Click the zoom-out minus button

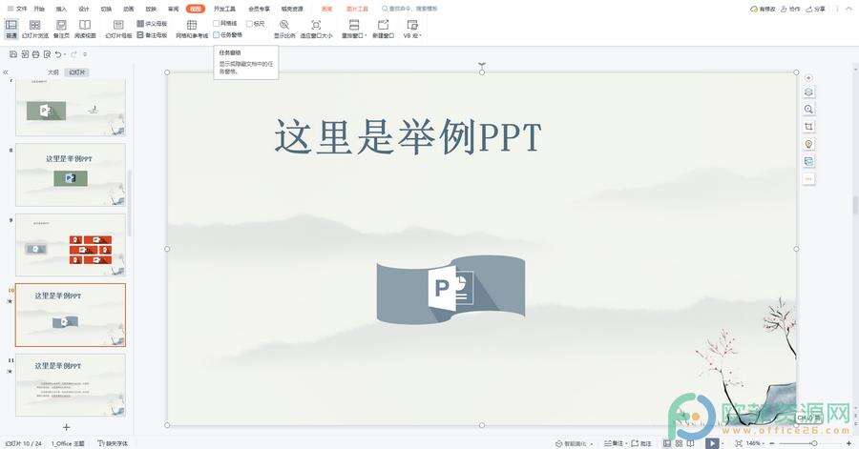pos(771,443)
